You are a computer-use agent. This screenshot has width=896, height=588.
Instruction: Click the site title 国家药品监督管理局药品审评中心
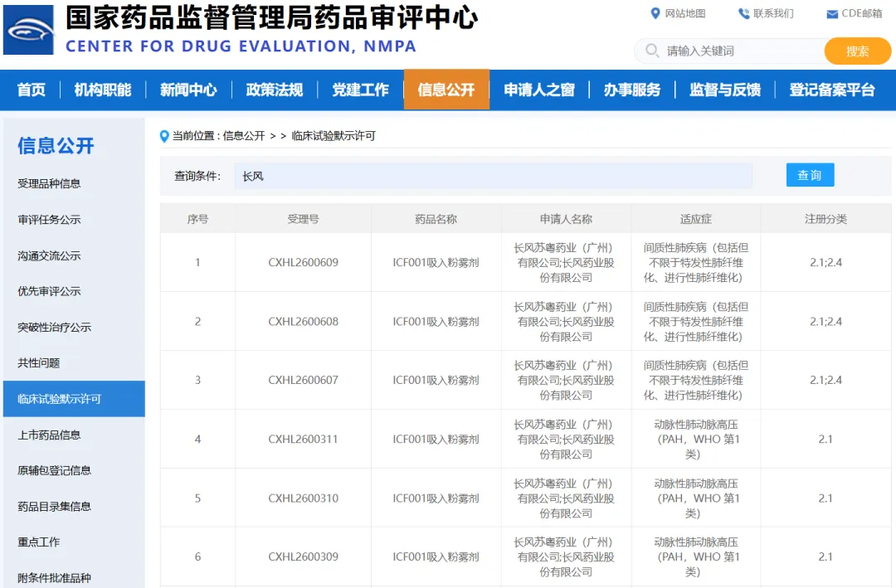point(271,17)
